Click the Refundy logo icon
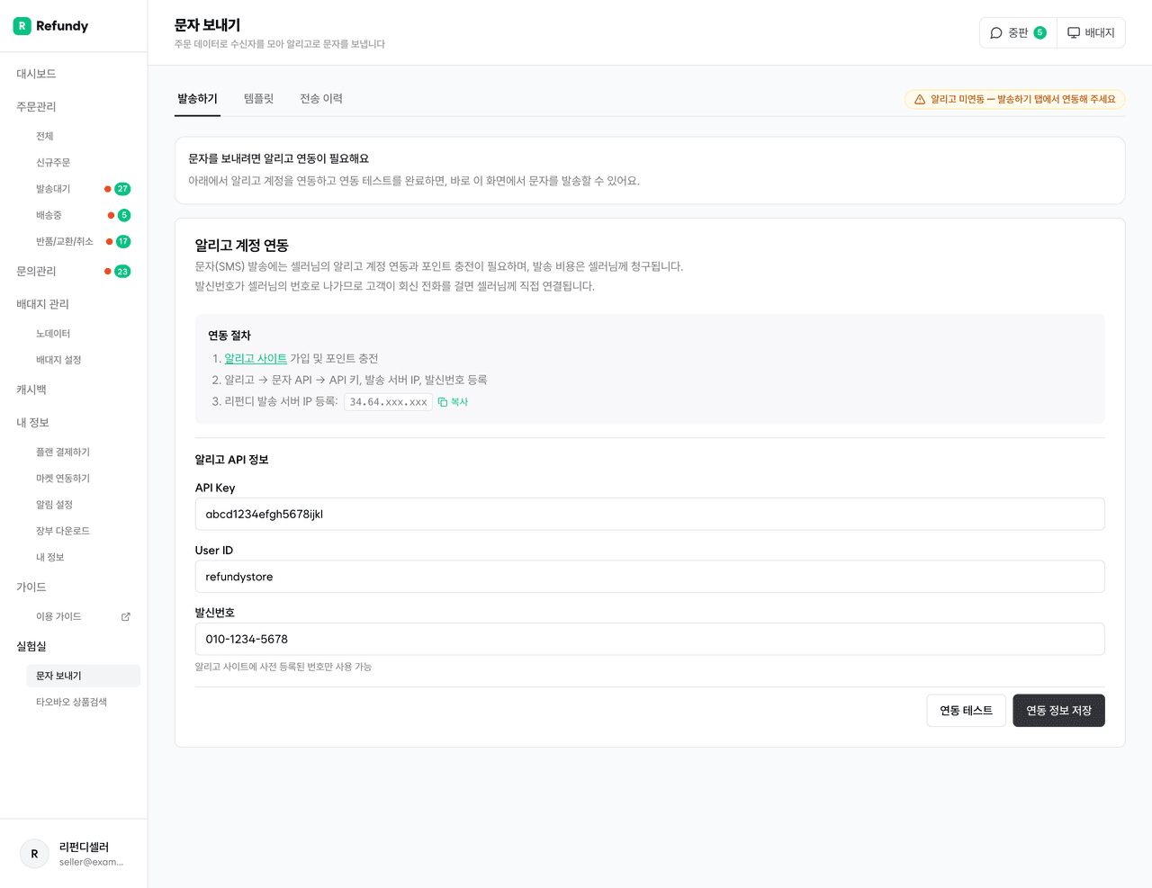1152x888 pixels. (x=22, y=26)
